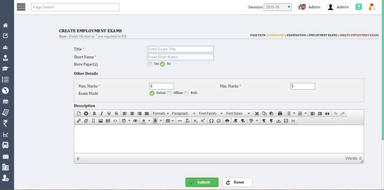The width and height of the screenshot is (384, 190).
Task: Open the Session year dropdown
Action: (x=277, y=7)
